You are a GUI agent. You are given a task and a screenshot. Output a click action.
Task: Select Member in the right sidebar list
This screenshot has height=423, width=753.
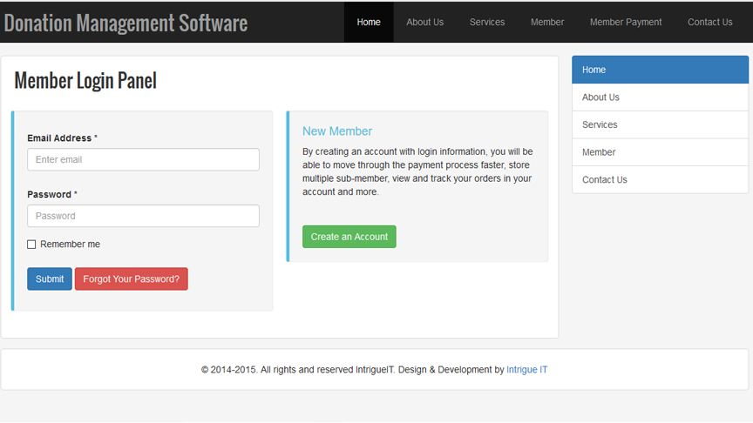pos(660,152)
